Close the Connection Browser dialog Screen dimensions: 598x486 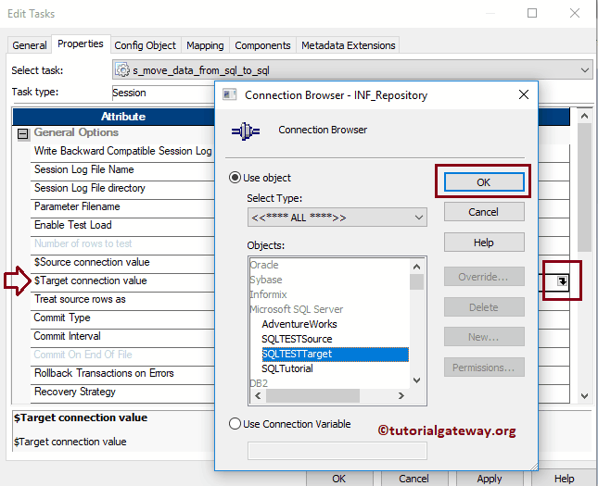tap(524, 94)
